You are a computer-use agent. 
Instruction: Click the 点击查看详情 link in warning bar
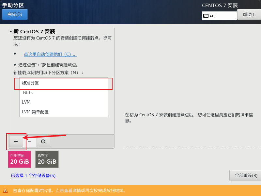[68, 190]
